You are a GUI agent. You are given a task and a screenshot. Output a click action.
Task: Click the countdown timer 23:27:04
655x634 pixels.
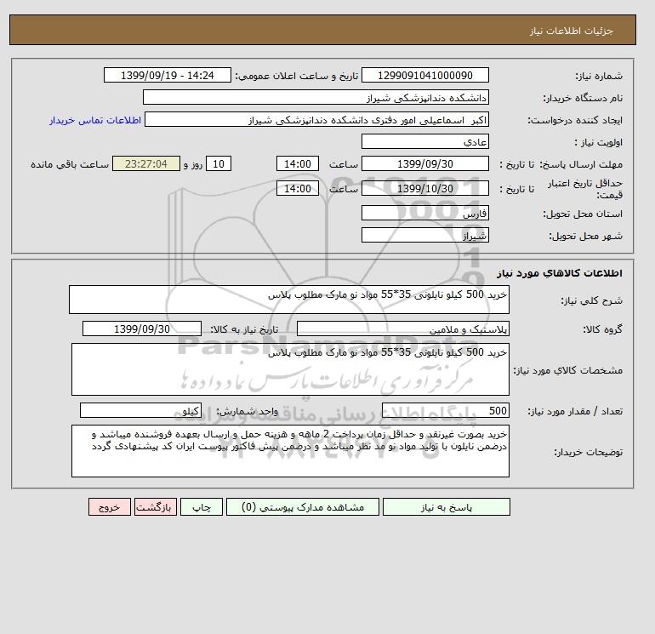[x=146, y=164]
